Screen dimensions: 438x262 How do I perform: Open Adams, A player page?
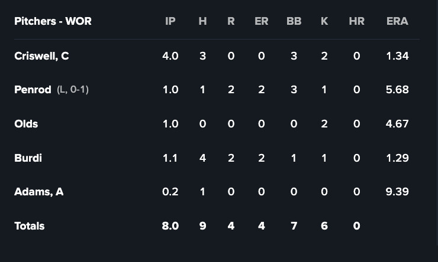38,192
